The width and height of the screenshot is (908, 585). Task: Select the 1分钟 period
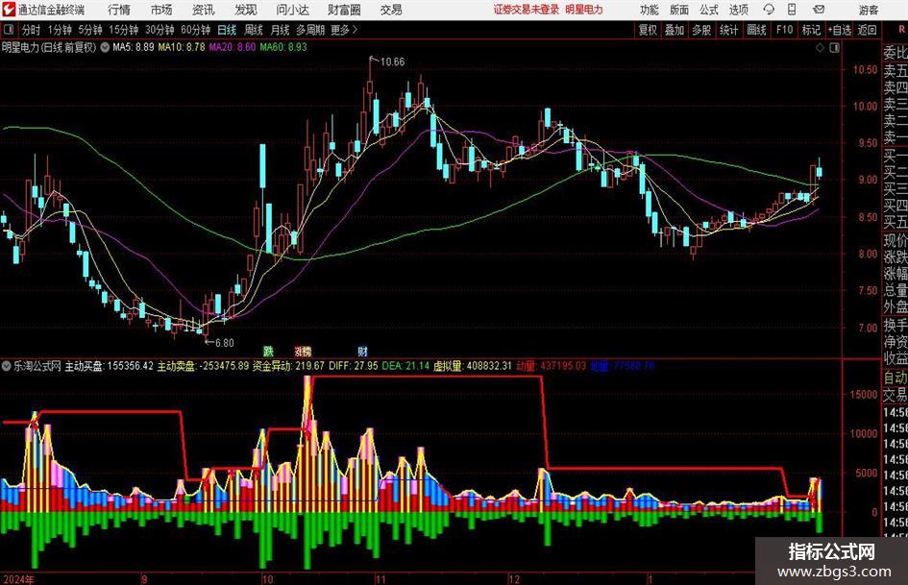pos(59,30)
